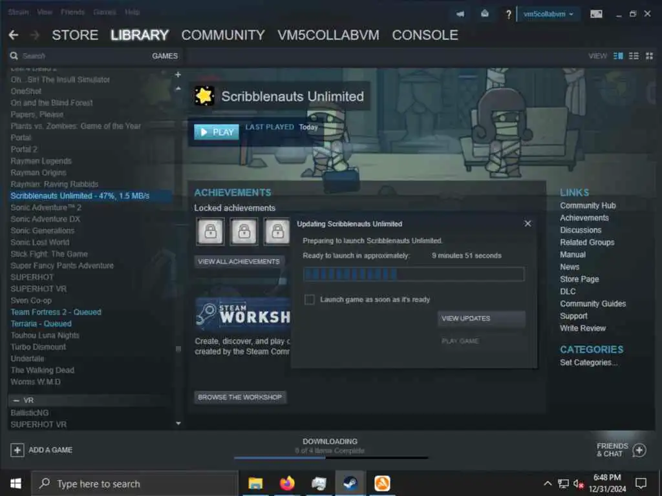Go back with the left arrow
This screenshot has width=662, height=496.
pyautogui.click(x=14, y=35)
